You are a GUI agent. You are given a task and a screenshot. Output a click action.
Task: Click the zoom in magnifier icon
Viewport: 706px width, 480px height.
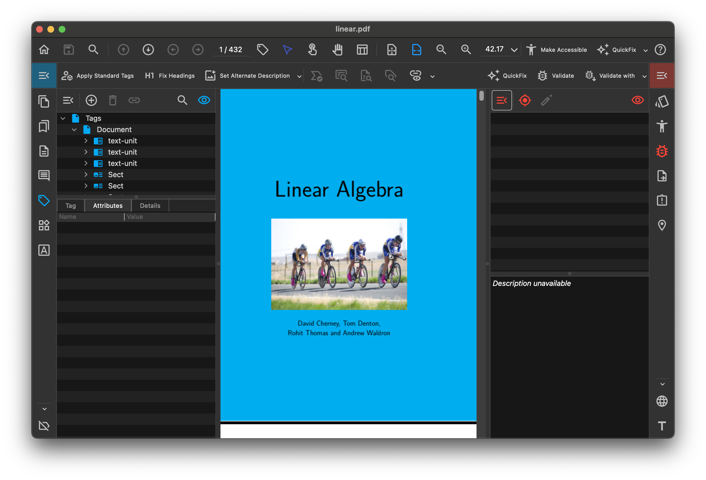coord(466,50)
